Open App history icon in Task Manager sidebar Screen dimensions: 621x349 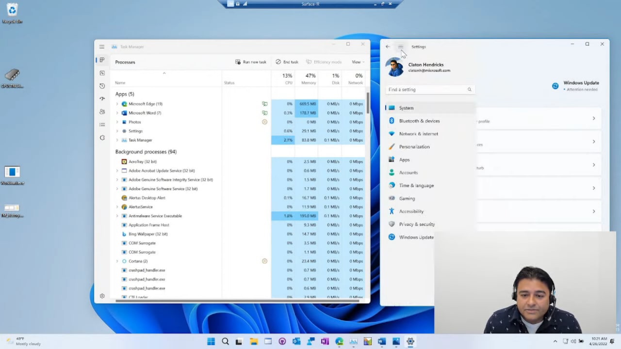click(x=102, y=86)
